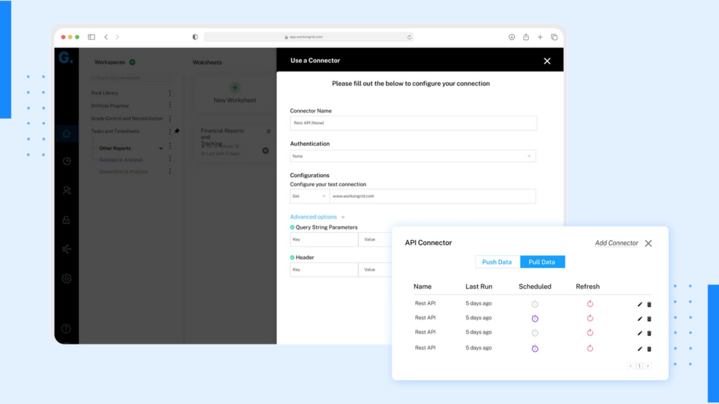Collapse the Other Reports section
The height and width of the screenshot is (404, 719).
click(x=161, y=148)
